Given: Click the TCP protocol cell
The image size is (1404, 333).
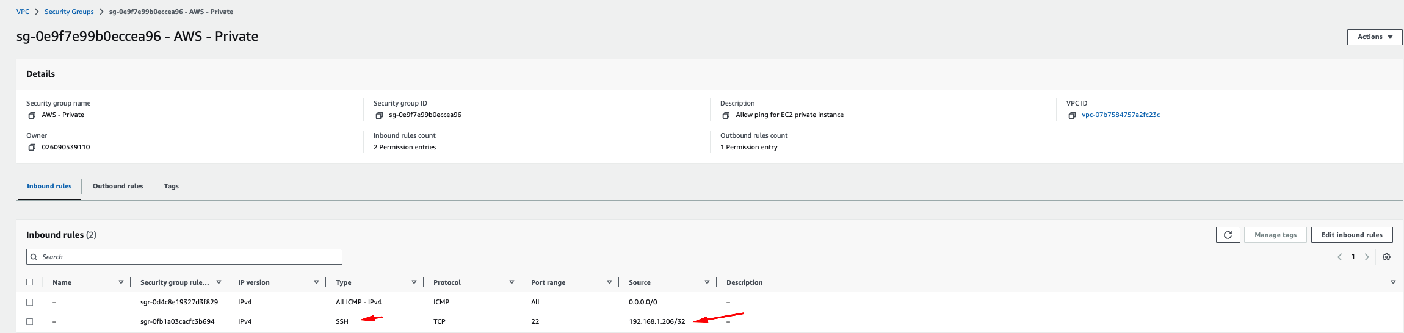Looking at the screenshot, I should pyautogui.click(x=440, y=321).
